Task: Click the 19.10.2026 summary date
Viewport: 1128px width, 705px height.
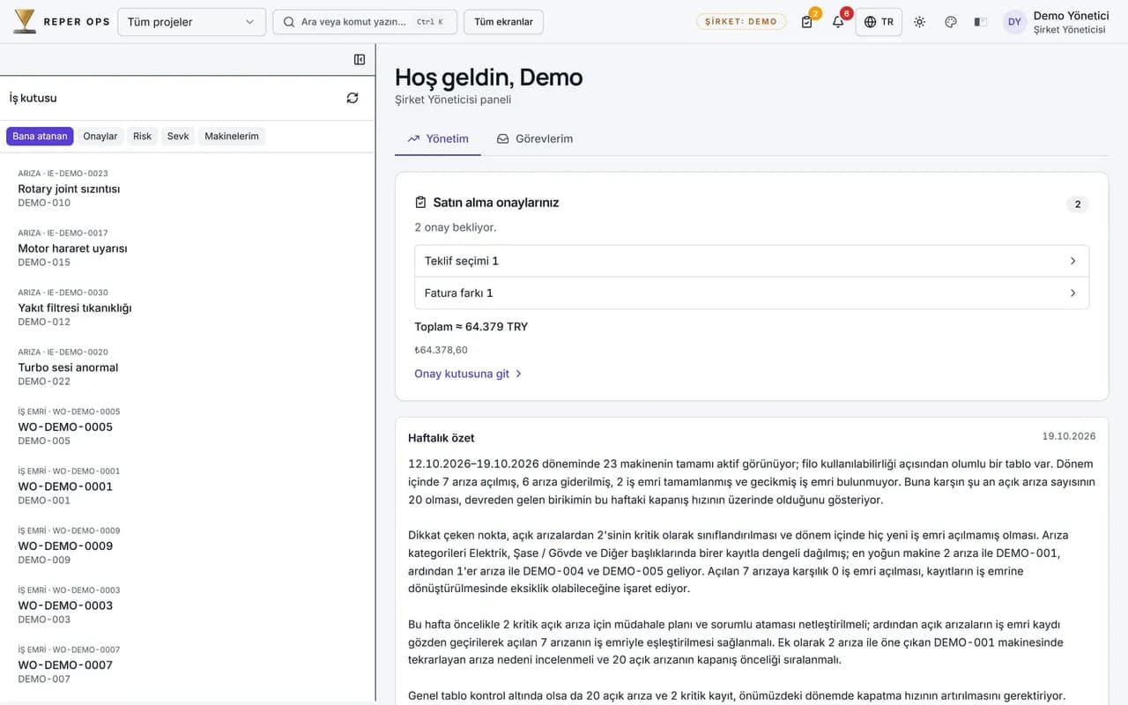Action: coord(1069,436)
